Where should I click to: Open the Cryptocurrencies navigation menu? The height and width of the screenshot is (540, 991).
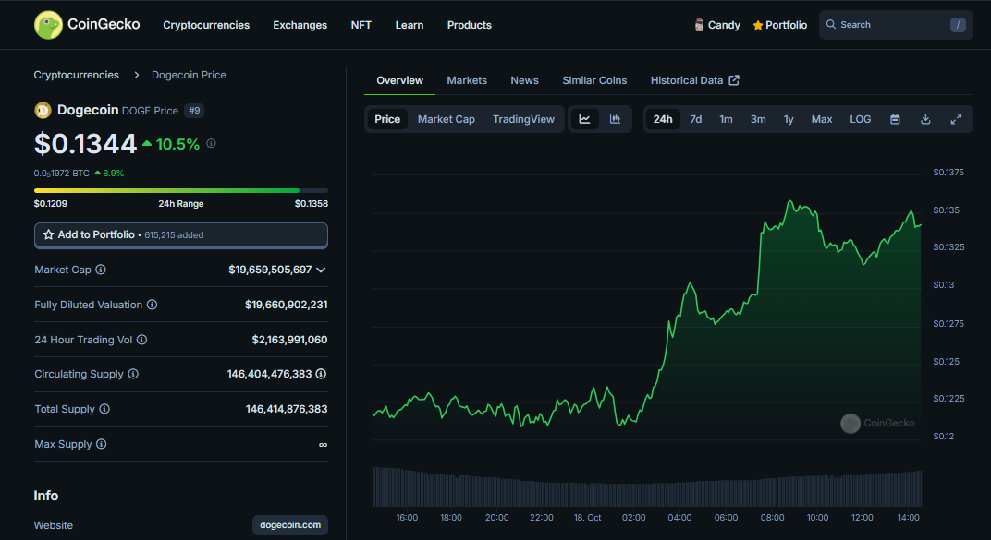click(206, 25)
